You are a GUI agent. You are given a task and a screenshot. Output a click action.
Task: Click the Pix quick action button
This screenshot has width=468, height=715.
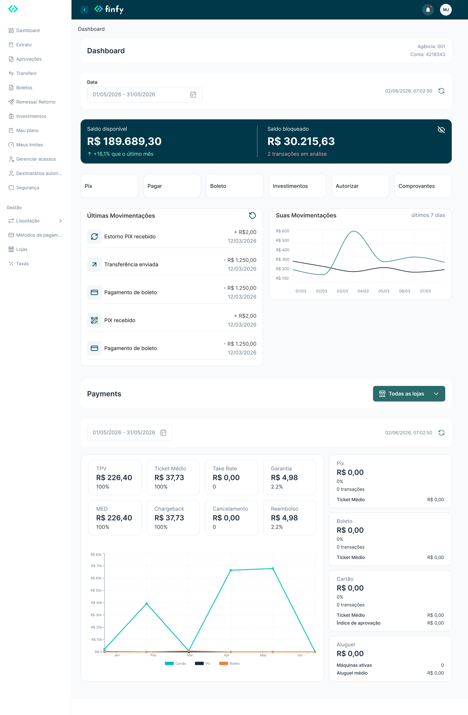click(x=109, y=186)
